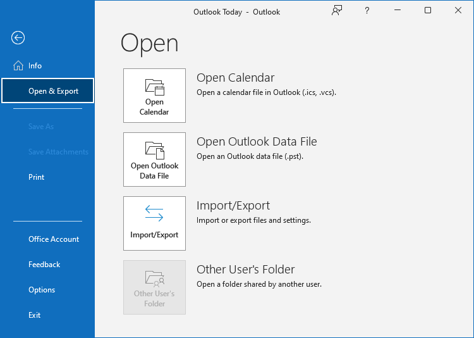The height and width of the screenshot is (338, 474).
Task: Go back using the circled arrow icon
Action: [x=18, y=38]
